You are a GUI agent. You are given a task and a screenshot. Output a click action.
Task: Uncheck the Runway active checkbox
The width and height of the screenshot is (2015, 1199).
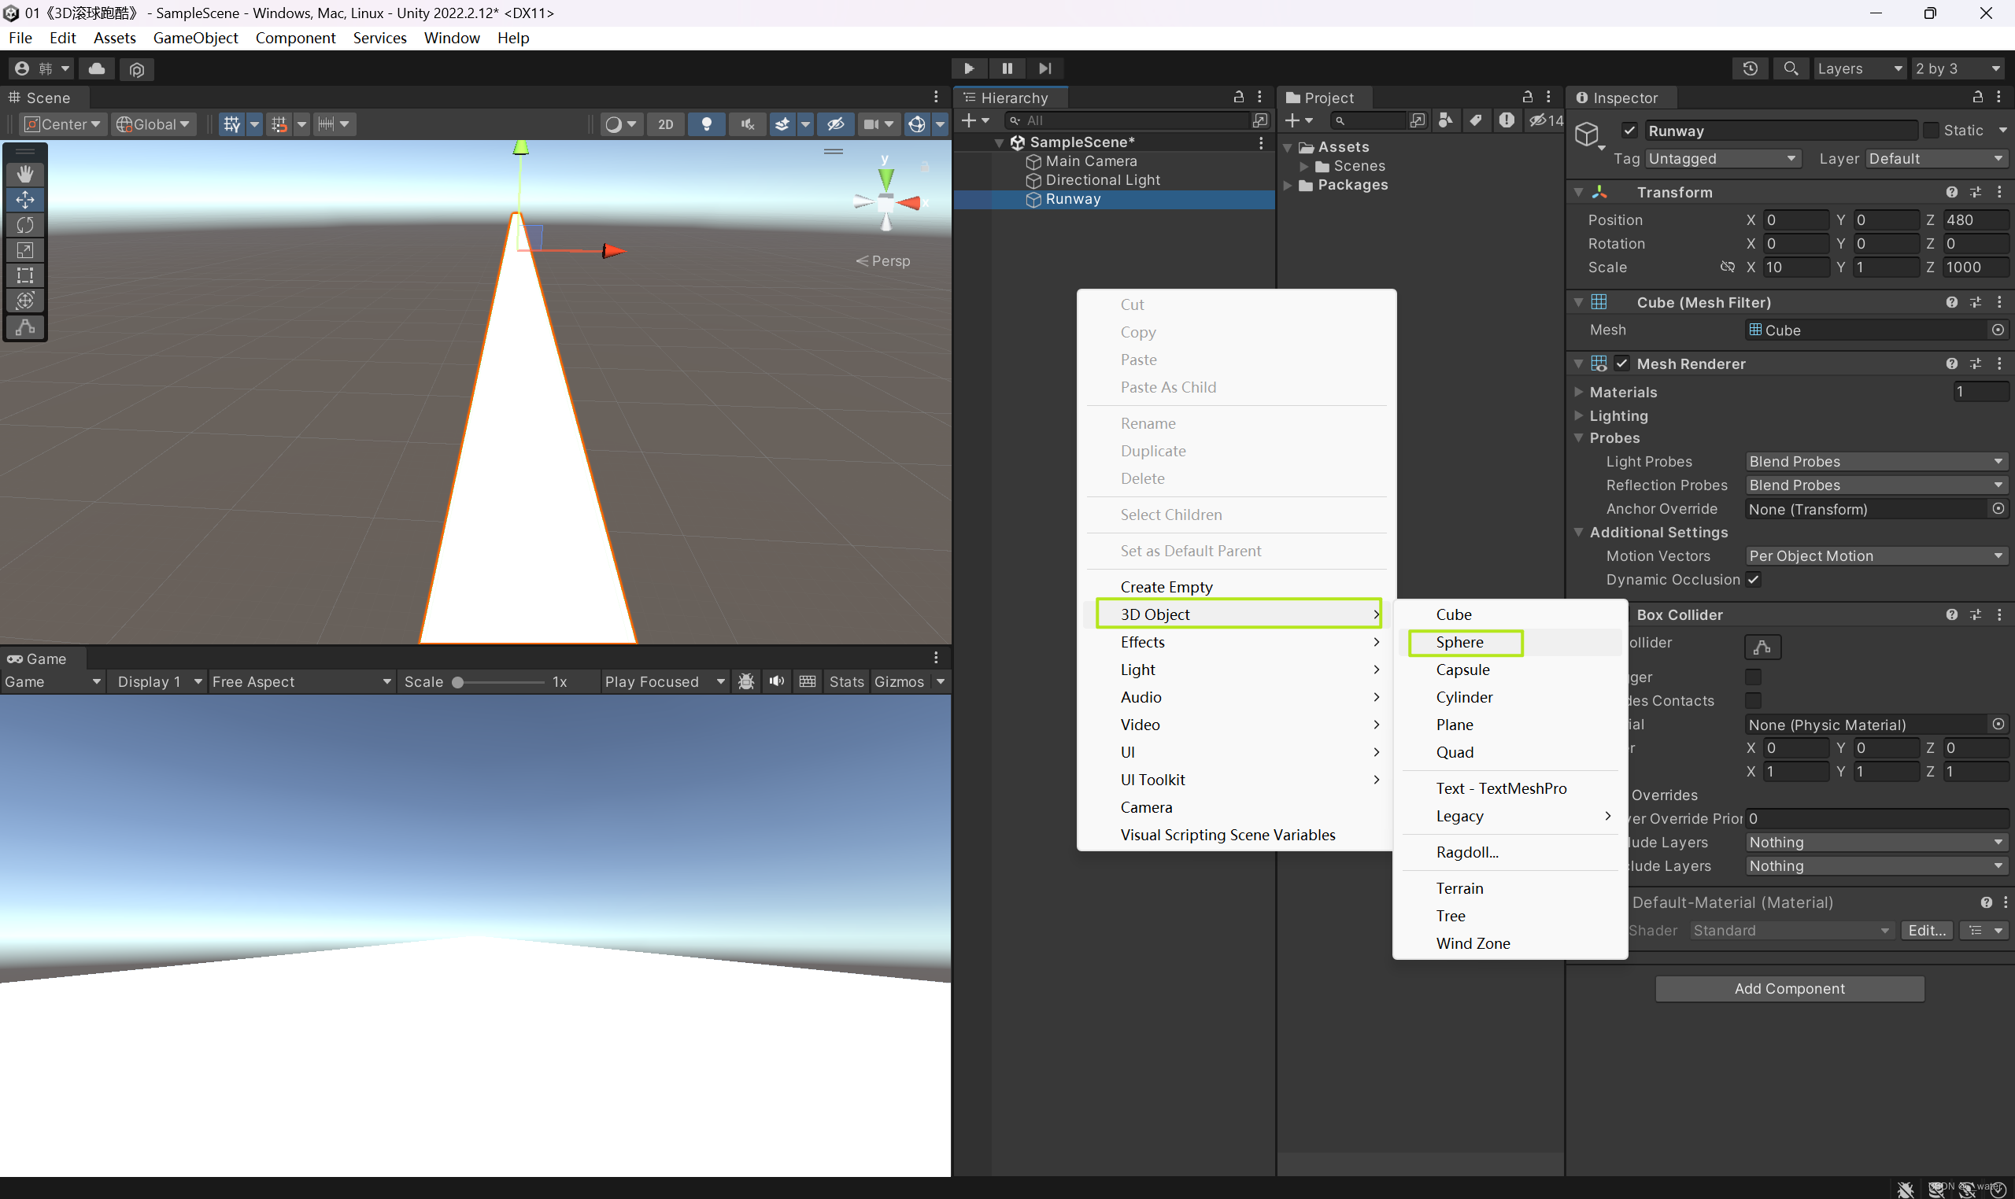1629,131
